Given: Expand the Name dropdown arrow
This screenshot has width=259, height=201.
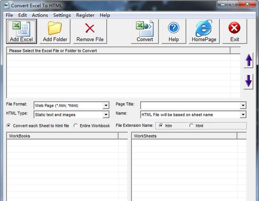Looking at the screenshot, I should [243, 115].
